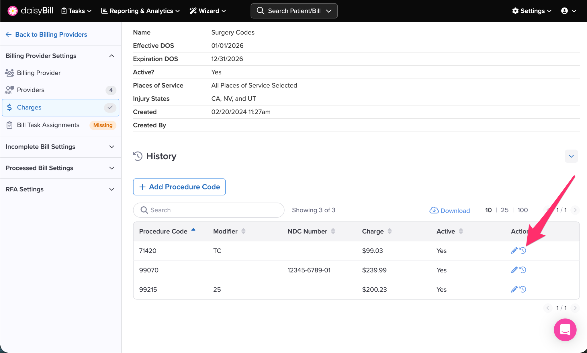Image resolution: width=587 pixels, height=353 pixels.
Task: Show 25 rows per page
Action: 504,210
